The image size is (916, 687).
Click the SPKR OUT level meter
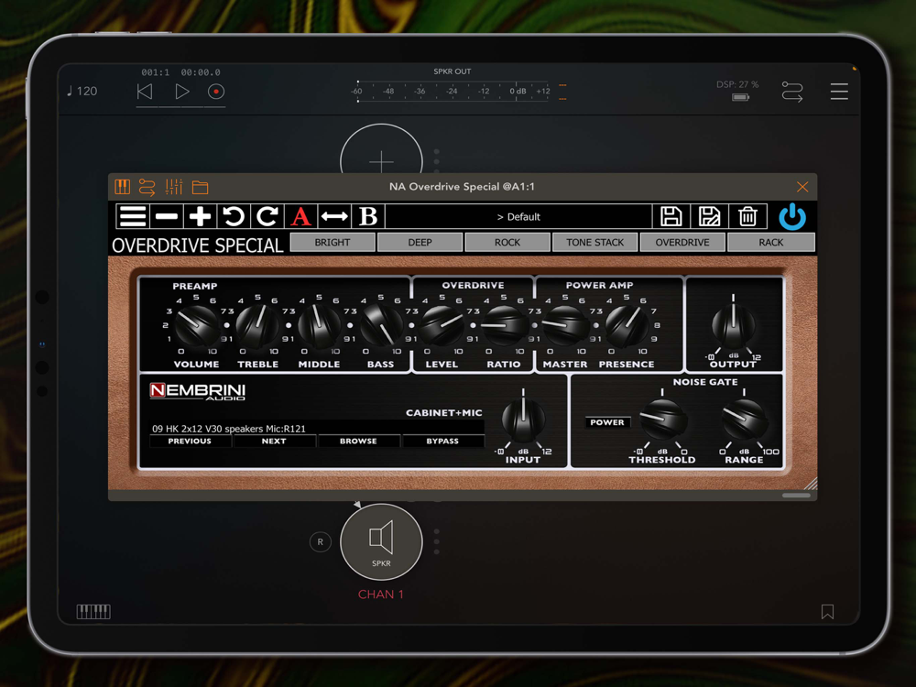pyautogui.click(x=453, y=91)
